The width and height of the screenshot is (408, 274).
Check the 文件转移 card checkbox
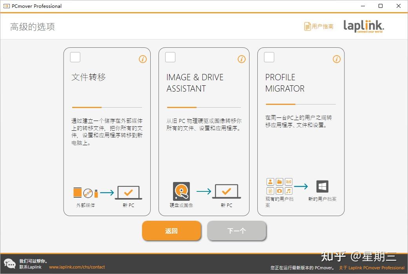coord(75,57)
